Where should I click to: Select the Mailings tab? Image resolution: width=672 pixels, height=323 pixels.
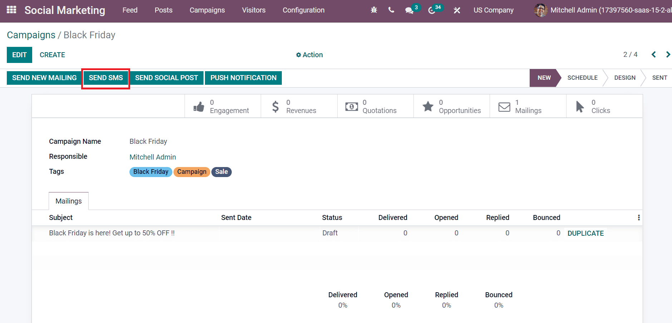point(69,201)
